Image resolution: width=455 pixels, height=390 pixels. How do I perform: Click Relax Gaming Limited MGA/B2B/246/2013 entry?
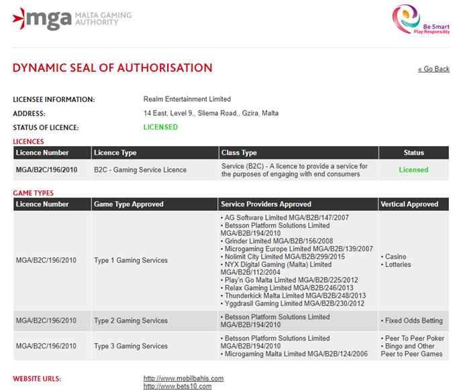(287, 288)
